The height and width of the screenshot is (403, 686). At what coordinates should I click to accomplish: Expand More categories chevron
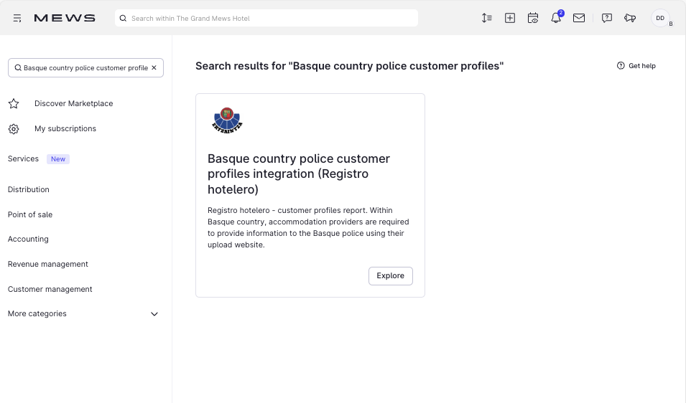tap(154, 314)
